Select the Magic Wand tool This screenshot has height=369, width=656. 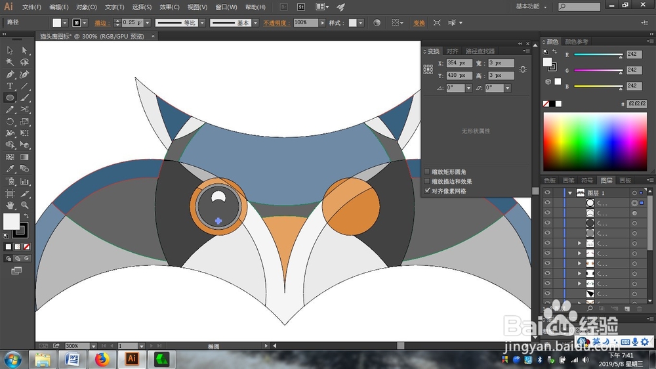10,62
